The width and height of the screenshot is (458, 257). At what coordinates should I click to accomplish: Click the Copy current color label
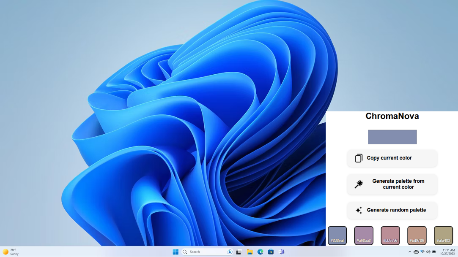pyautogui.click(x=389, y=158)
